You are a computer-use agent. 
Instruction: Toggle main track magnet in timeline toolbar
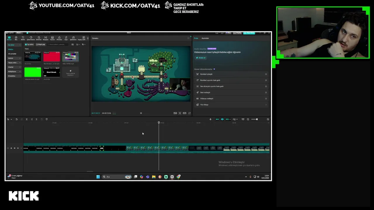217,119
